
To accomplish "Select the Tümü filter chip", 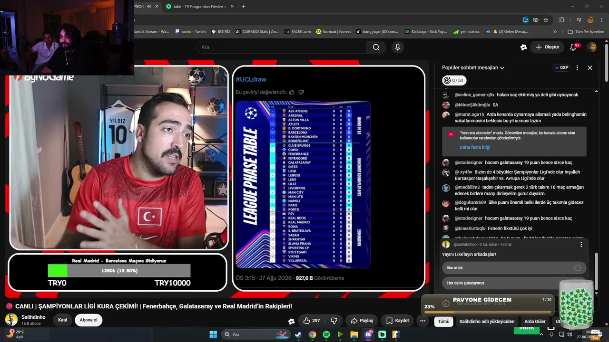I will 443,321.
